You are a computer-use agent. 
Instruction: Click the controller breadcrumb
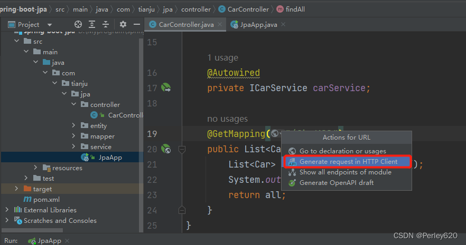click(x=196, y=9)
